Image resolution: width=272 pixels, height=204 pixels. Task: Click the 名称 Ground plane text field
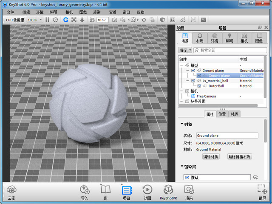click(227, 136)
